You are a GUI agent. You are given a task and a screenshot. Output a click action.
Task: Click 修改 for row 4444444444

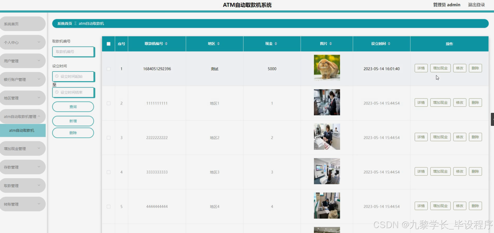[460, 206]
